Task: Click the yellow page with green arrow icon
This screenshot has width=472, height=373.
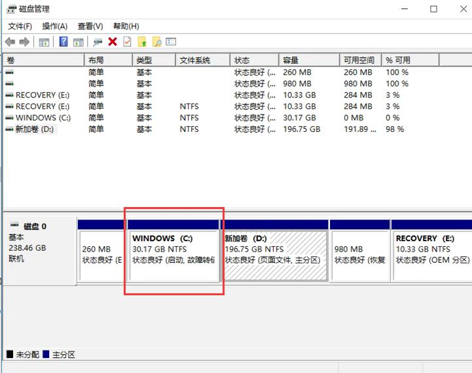Action: click(142, 42)
